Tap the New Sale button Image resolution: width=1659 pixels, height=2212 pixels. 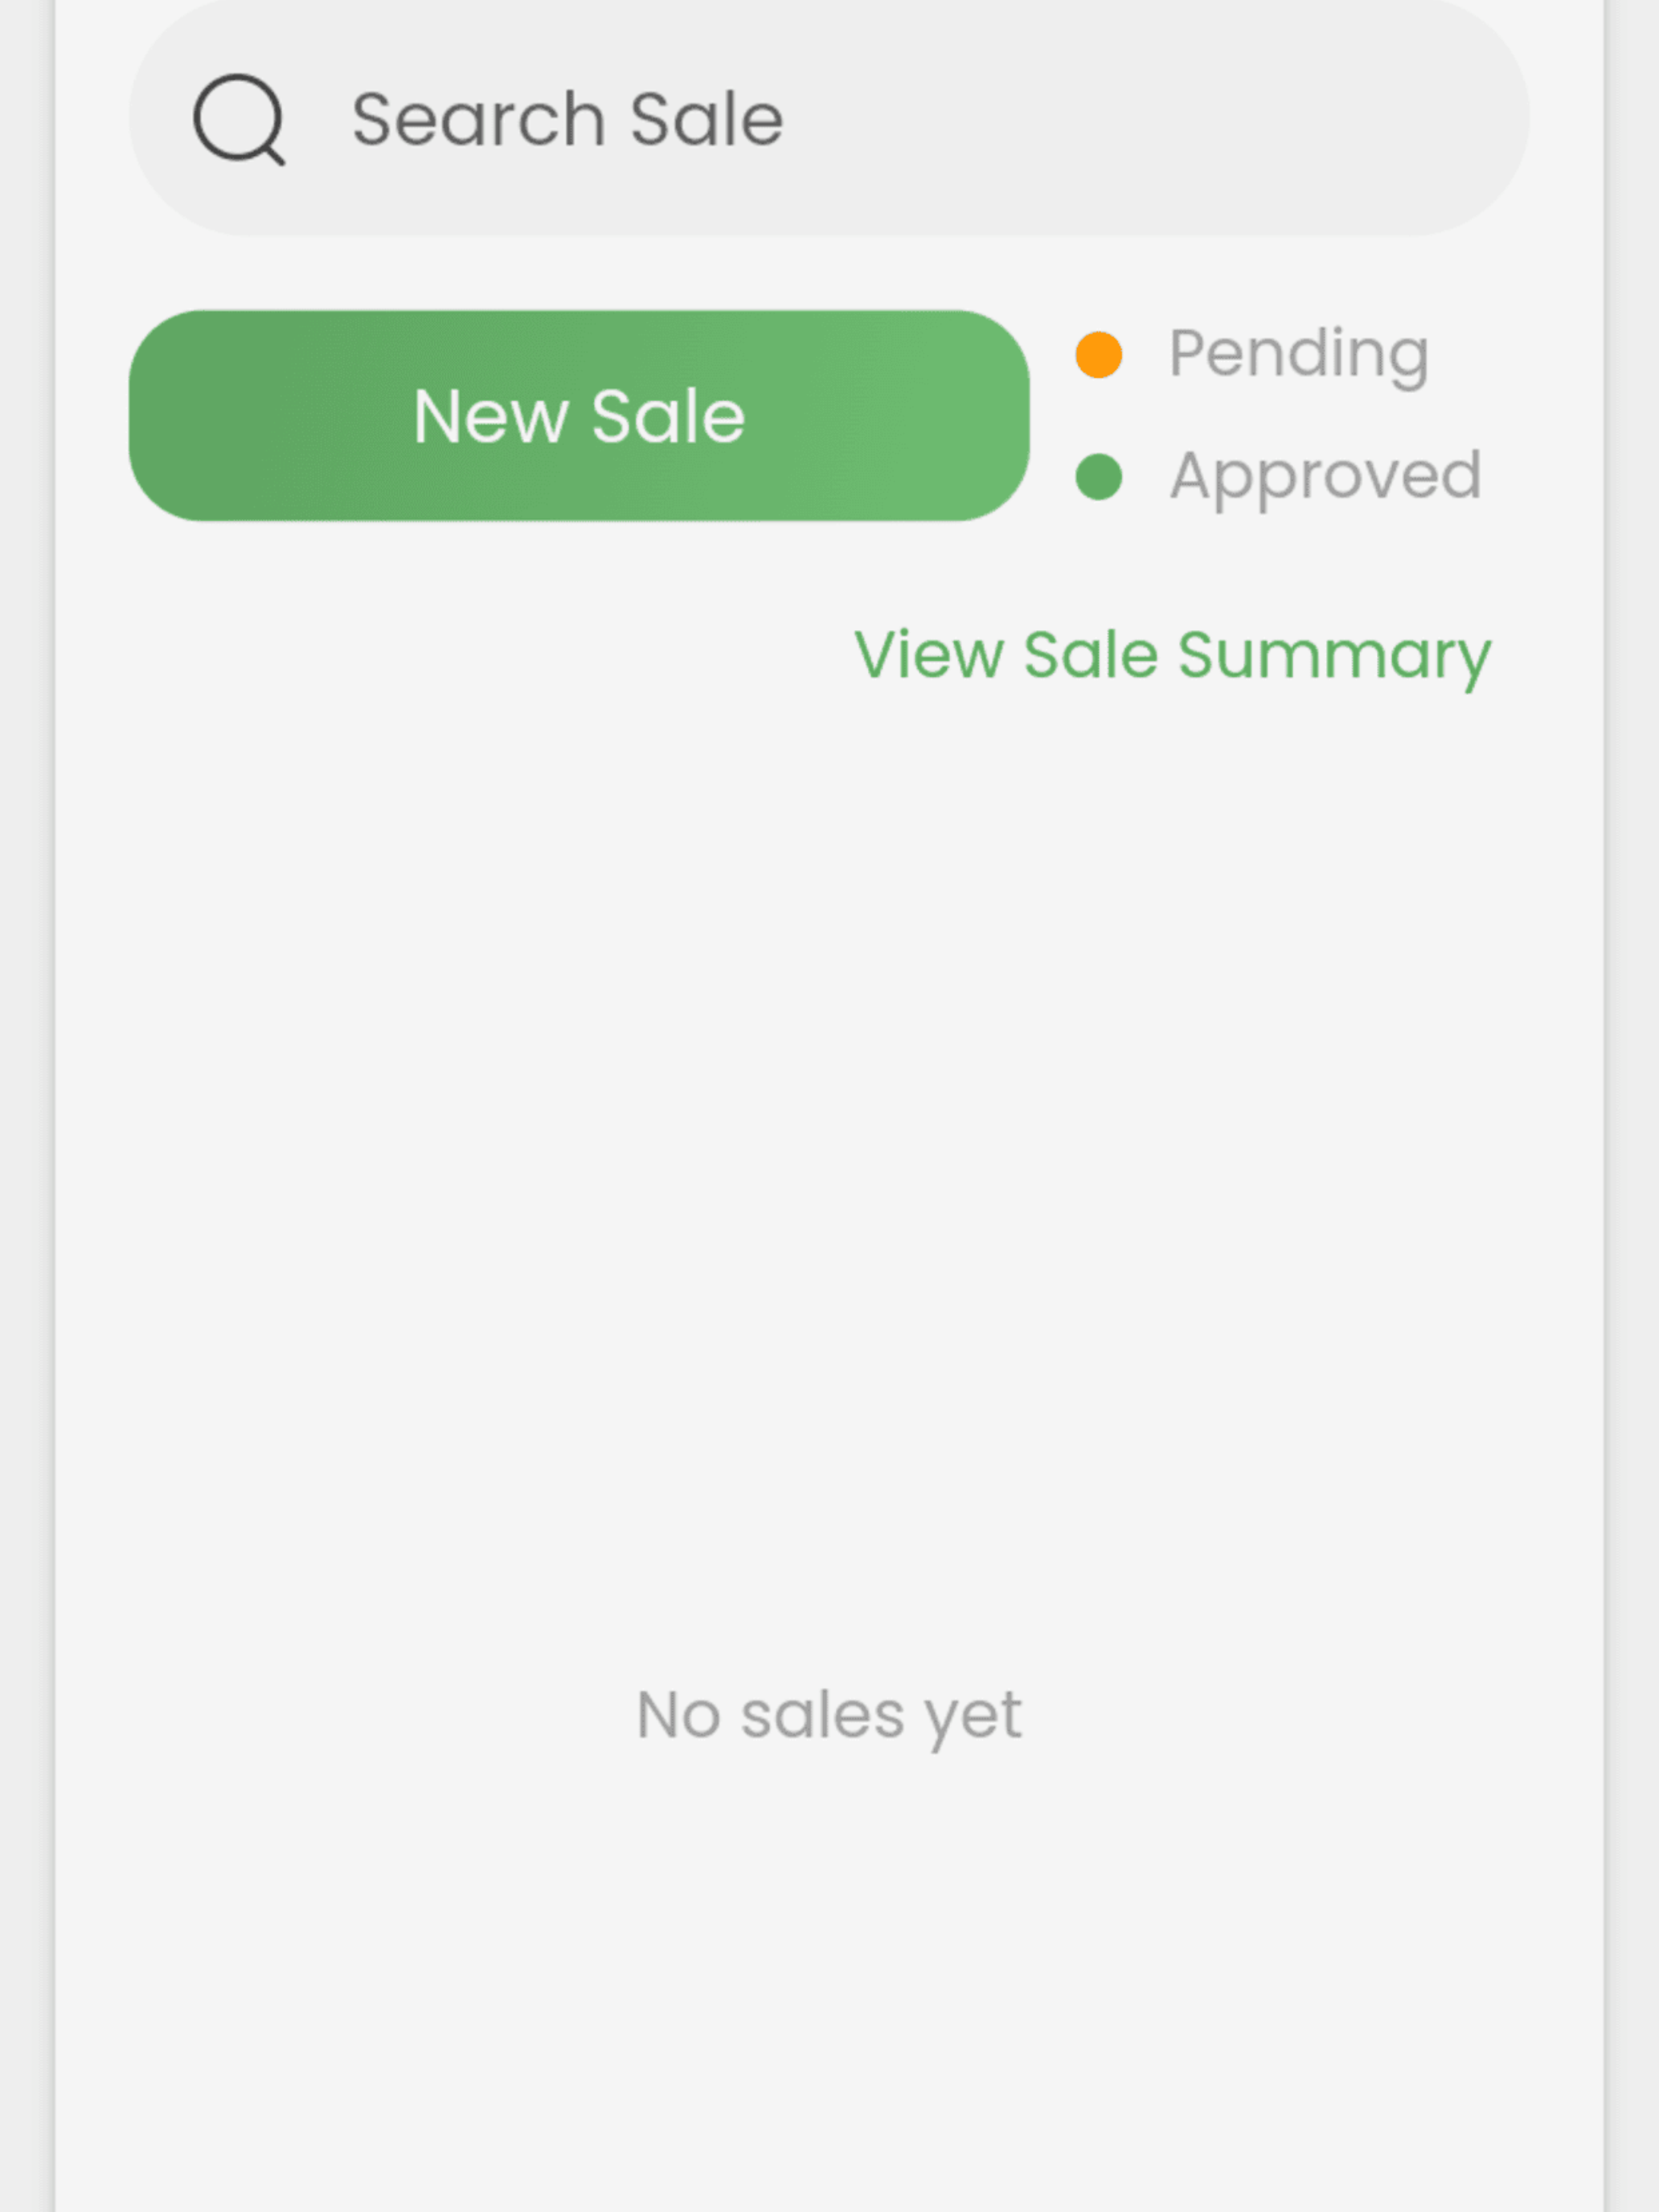point(579,415)
